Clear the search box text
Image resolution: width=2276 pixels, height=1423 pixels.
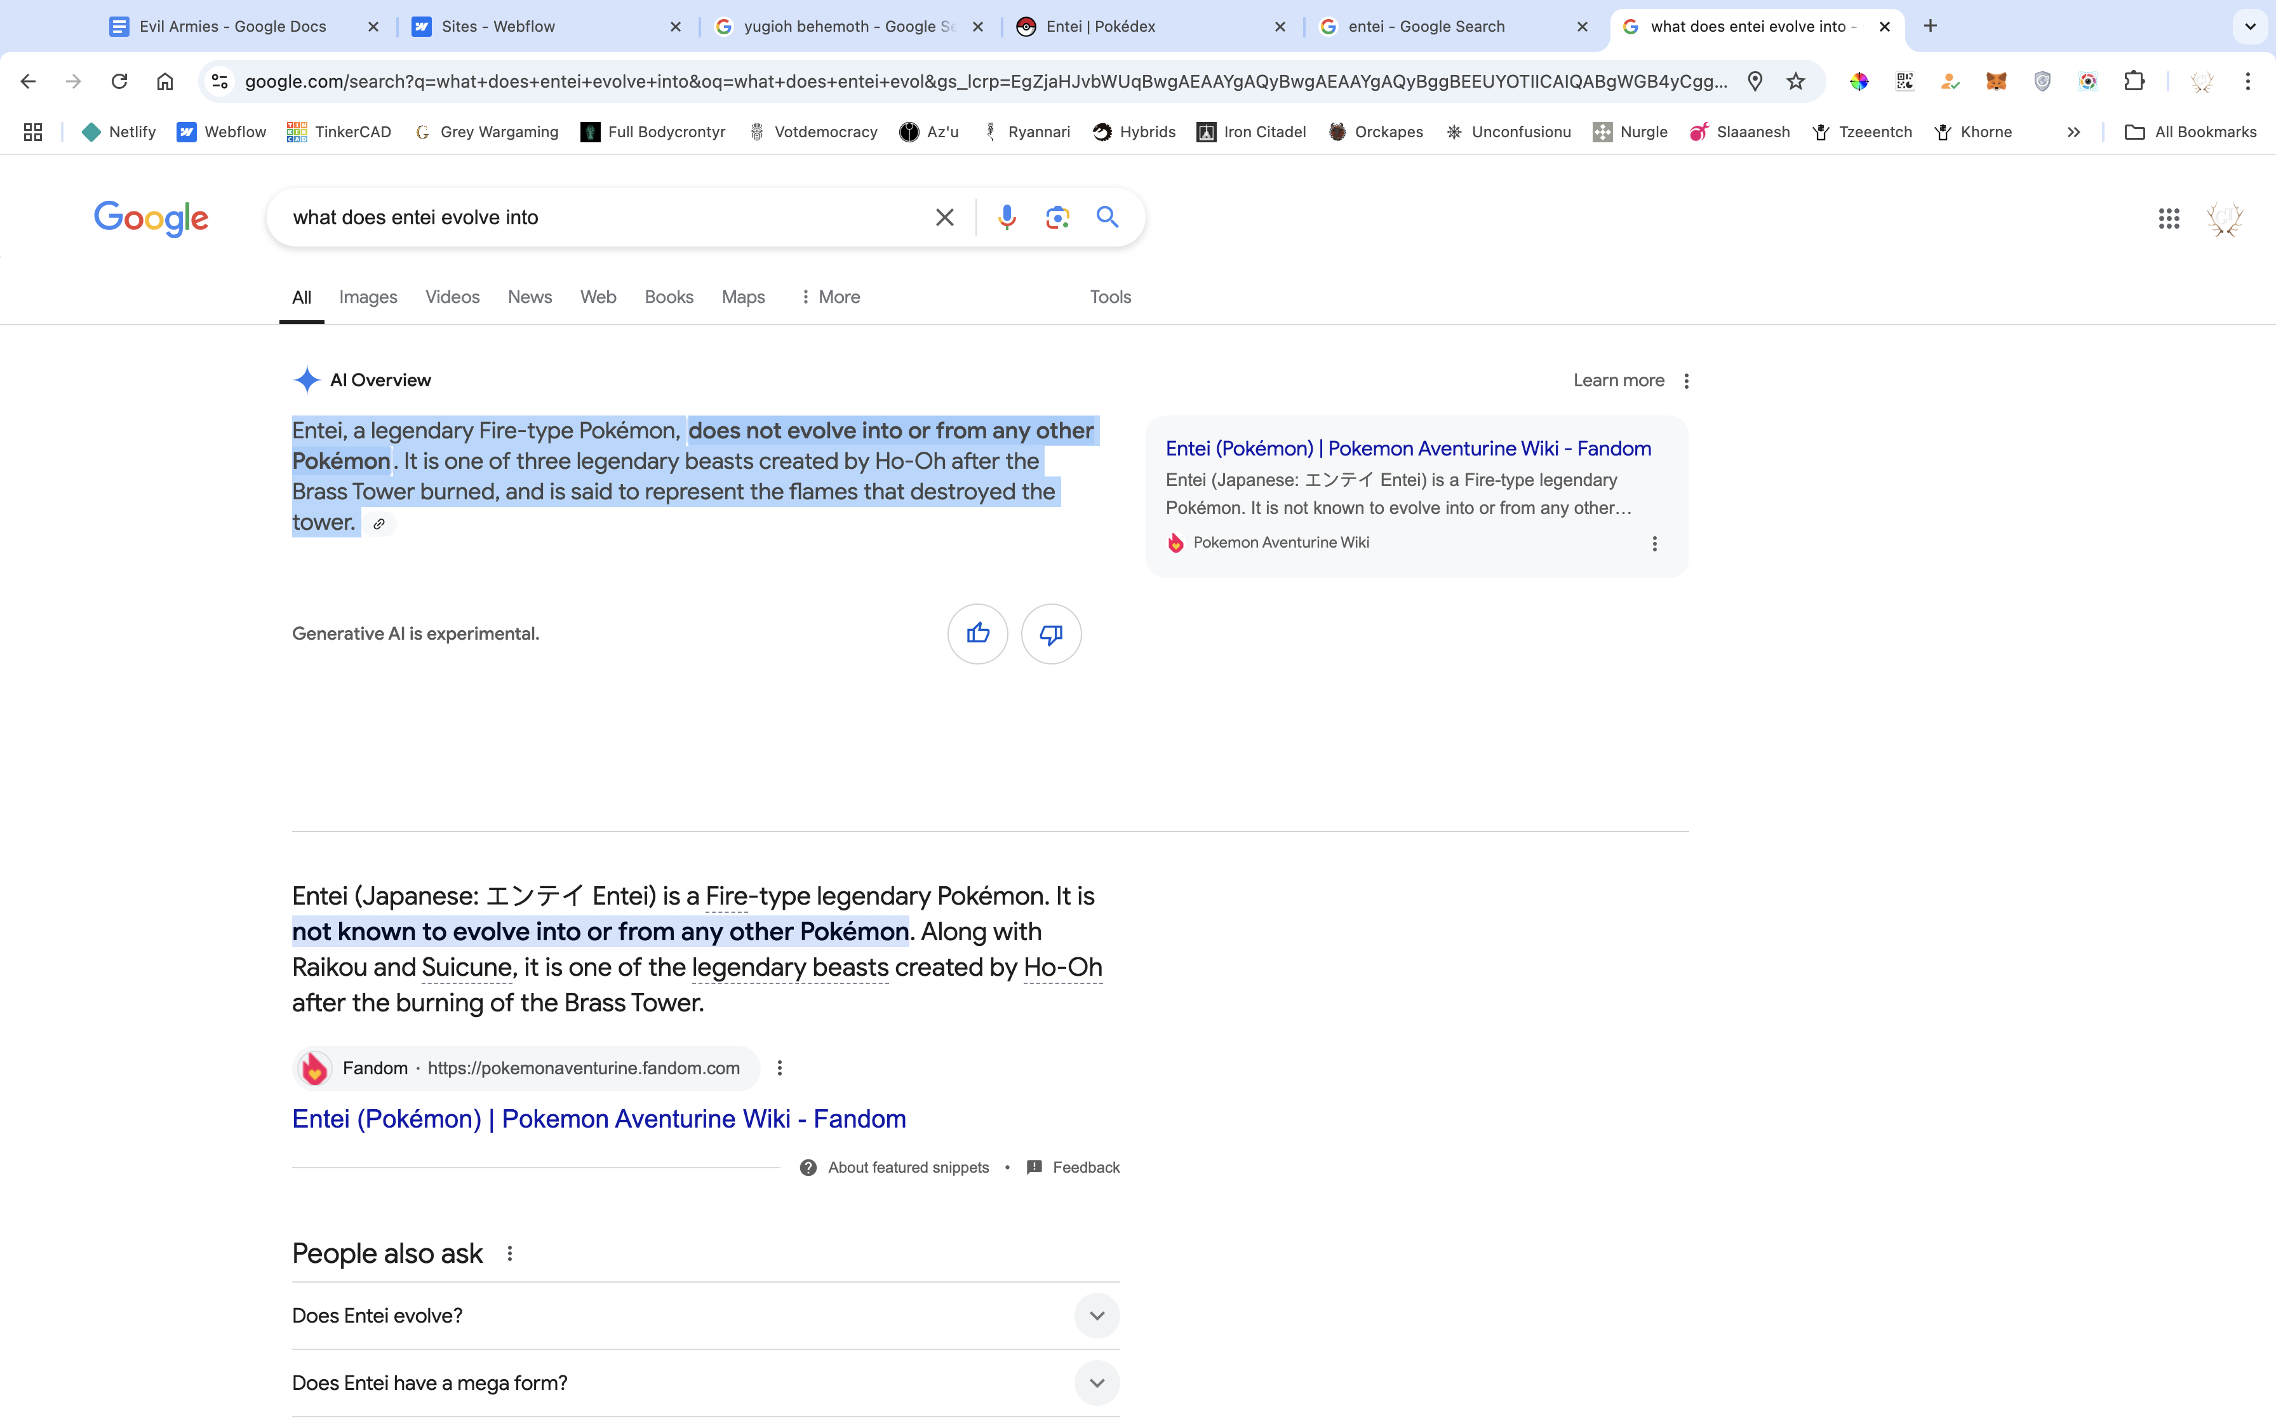click(944, 217)
